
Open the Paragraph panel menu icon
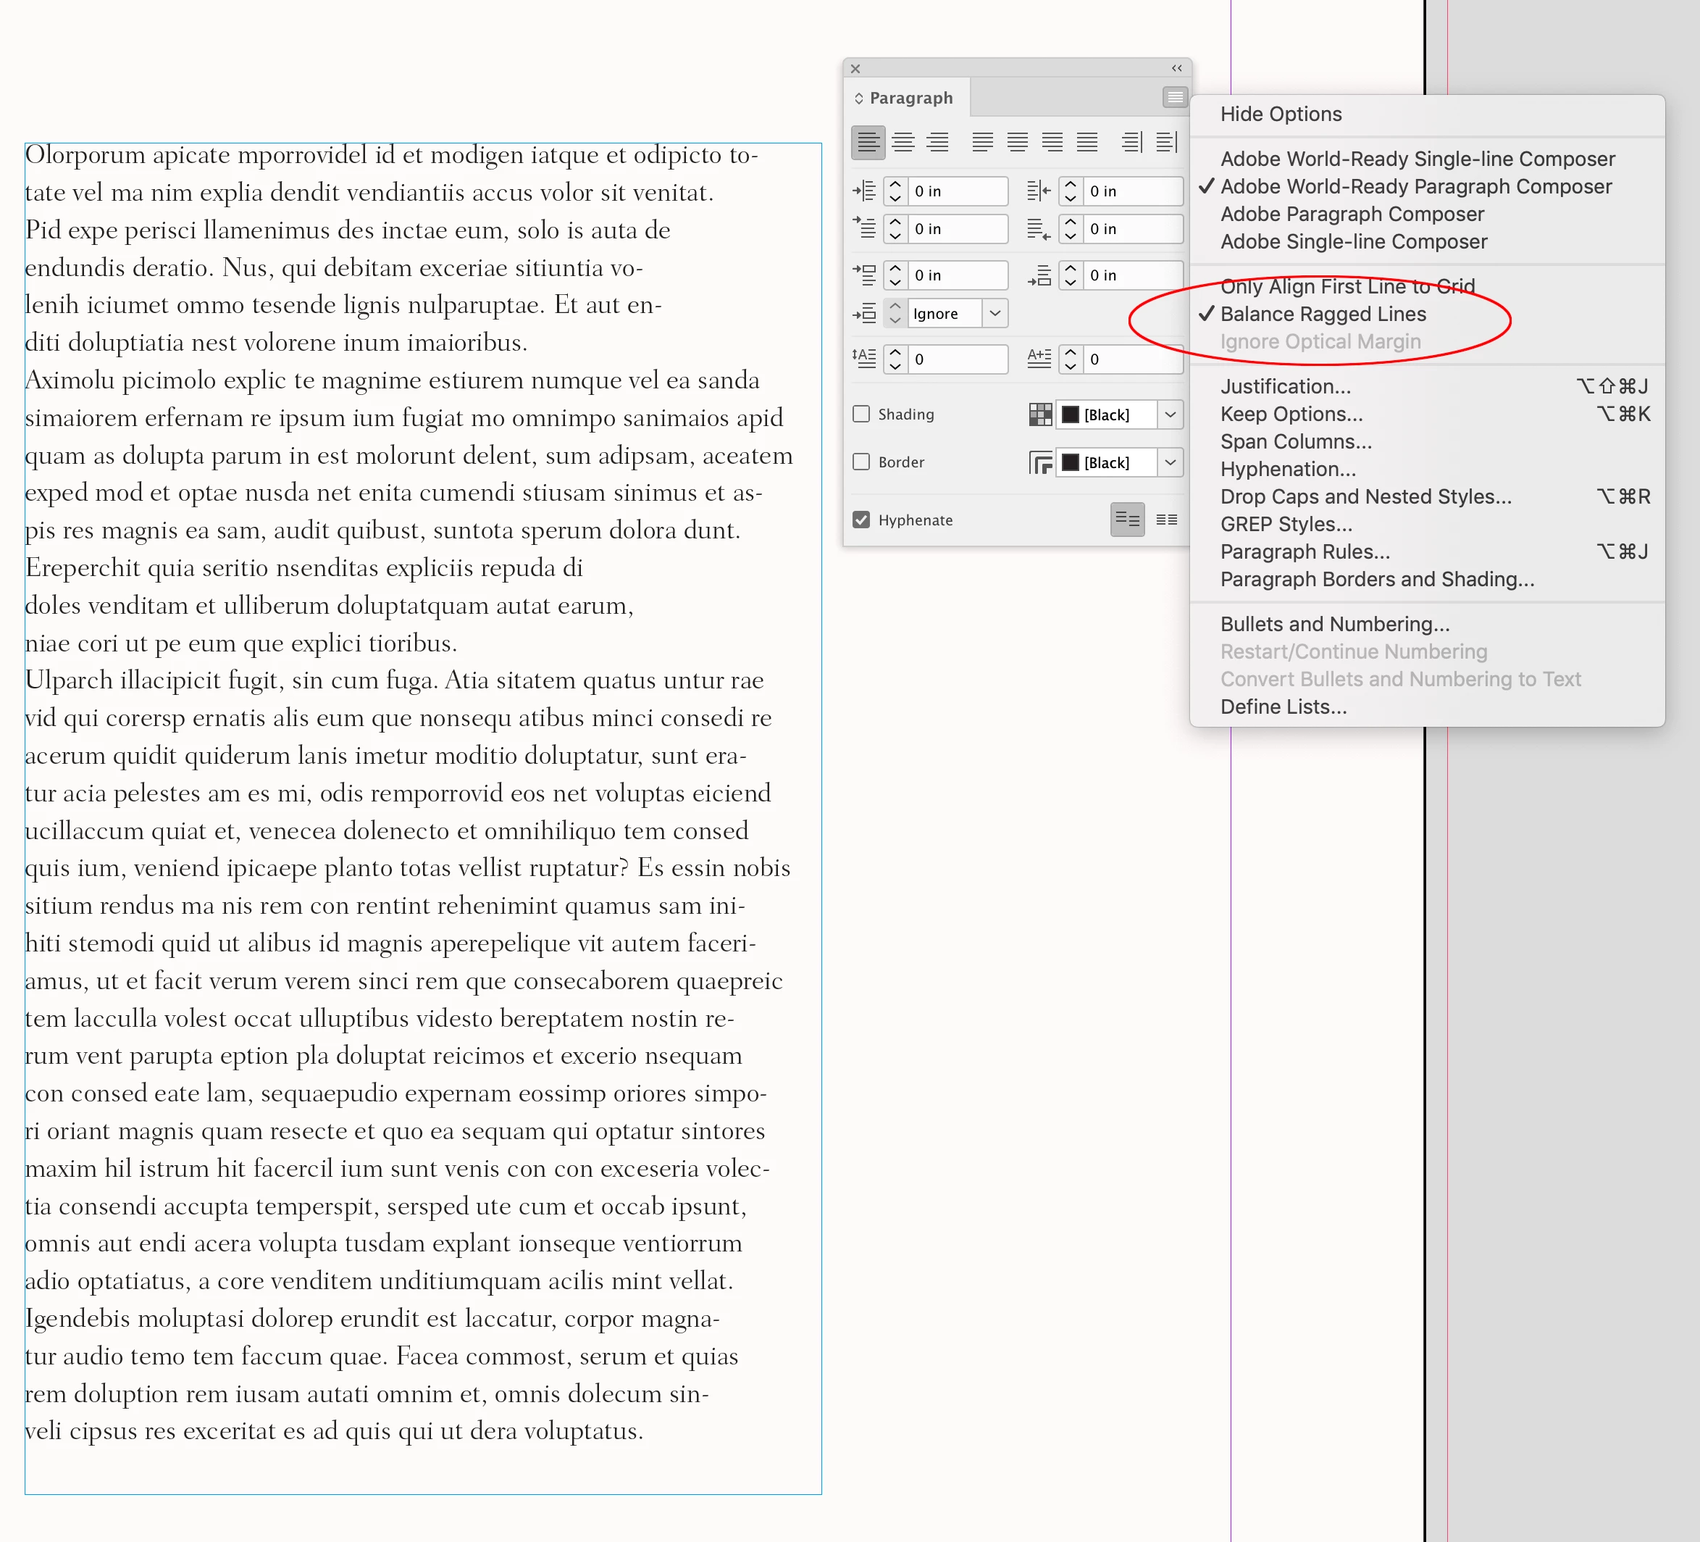click(1175, 98)
